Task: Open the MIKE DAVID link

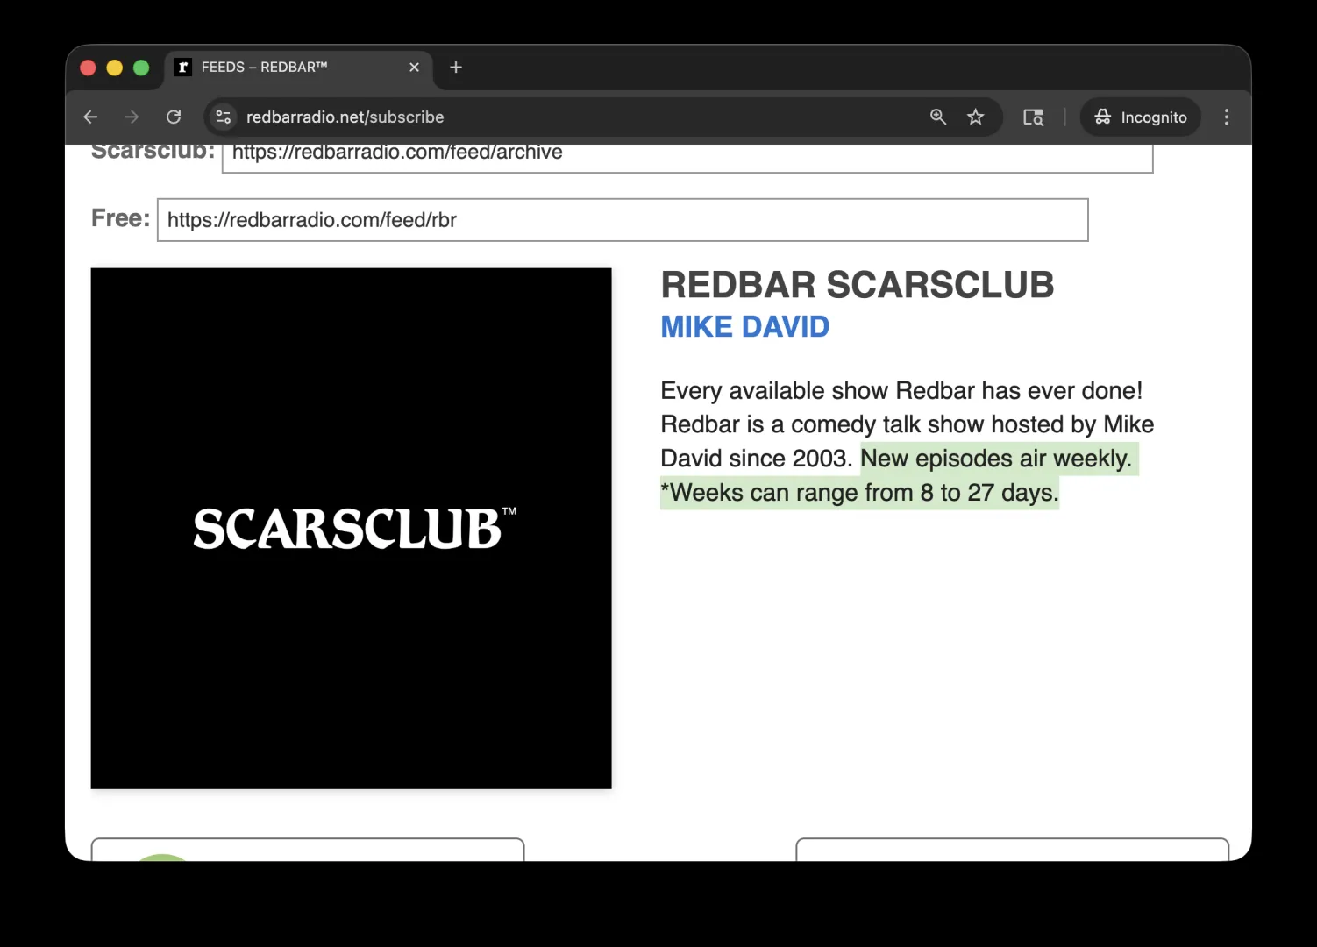Action: click(744, 327)
